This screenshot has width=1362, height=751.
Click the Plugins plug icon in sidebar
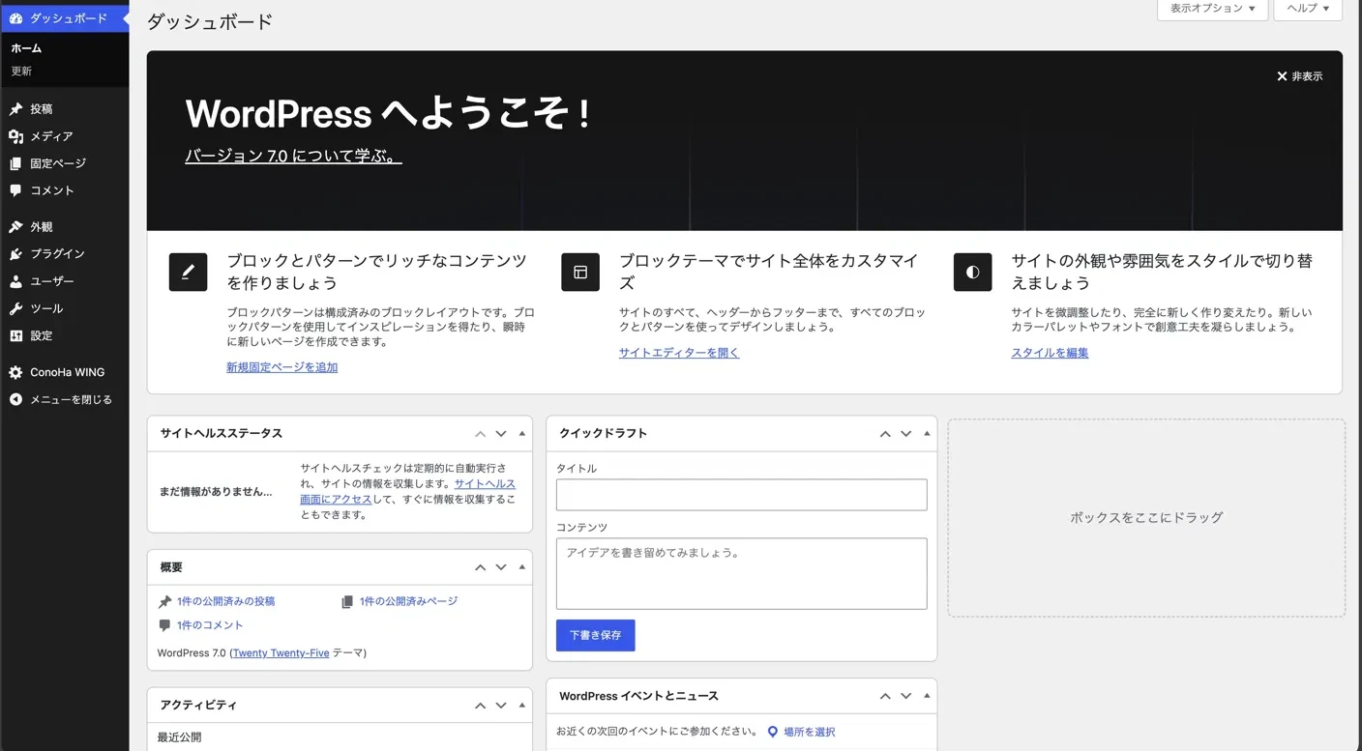click(x=15, y=254)
